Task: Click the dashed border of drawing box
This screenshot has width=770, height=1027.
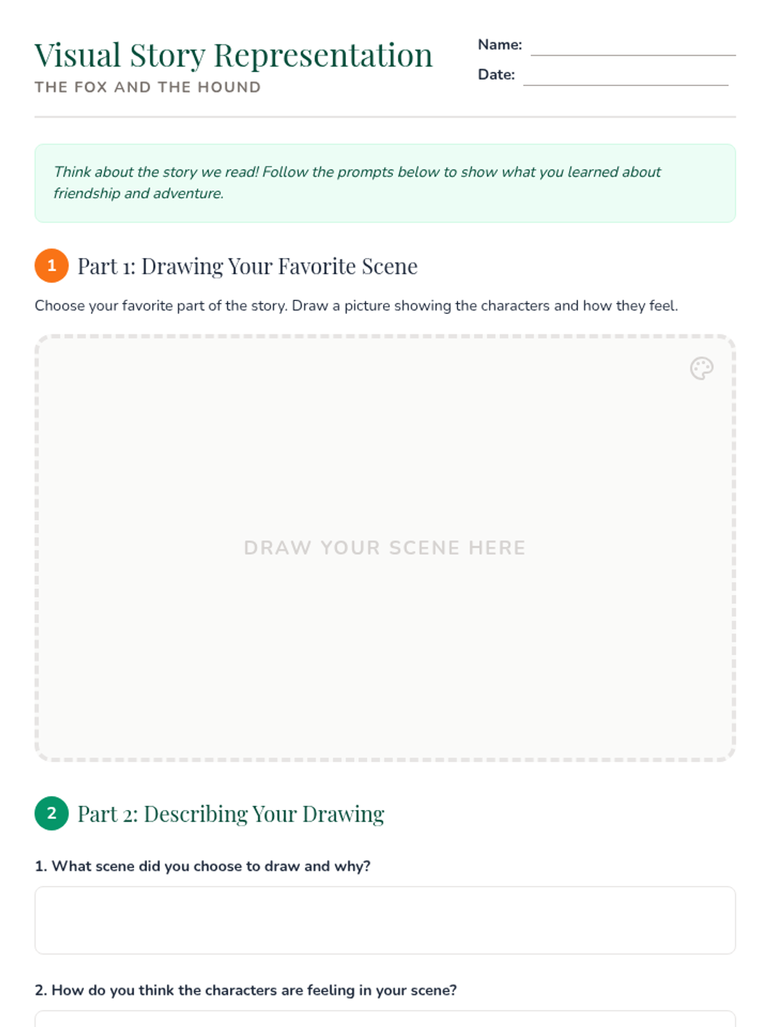Action: point(385,336)
